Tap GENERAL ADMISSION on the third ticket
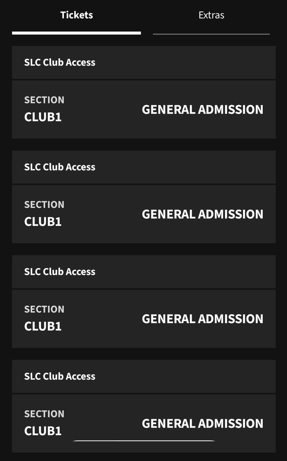287x461 pixels. point(202,319)
